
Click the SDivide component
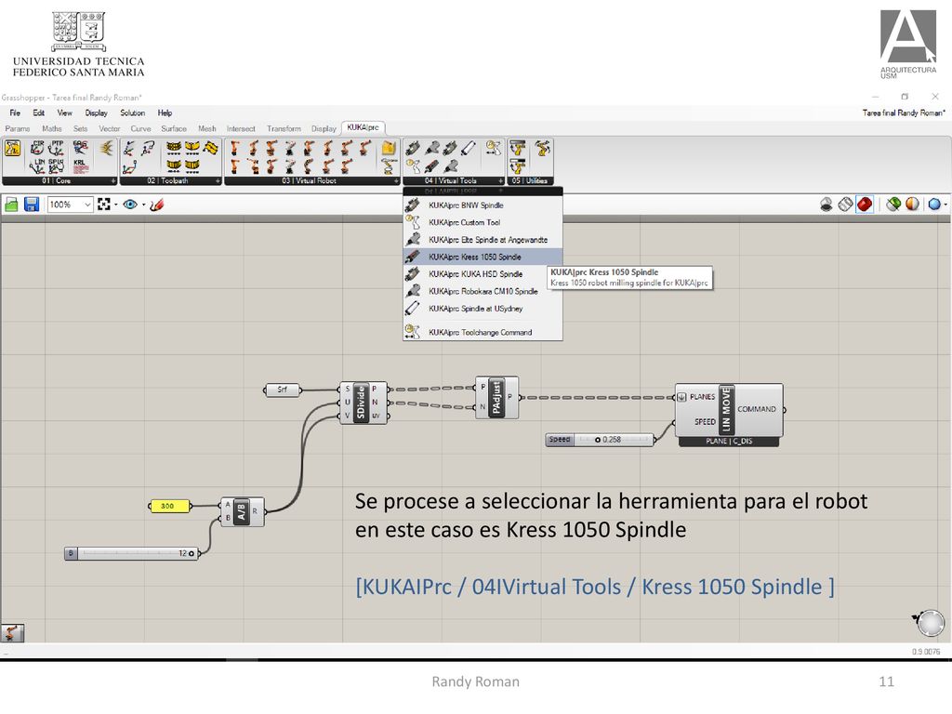tap(363, 403)
